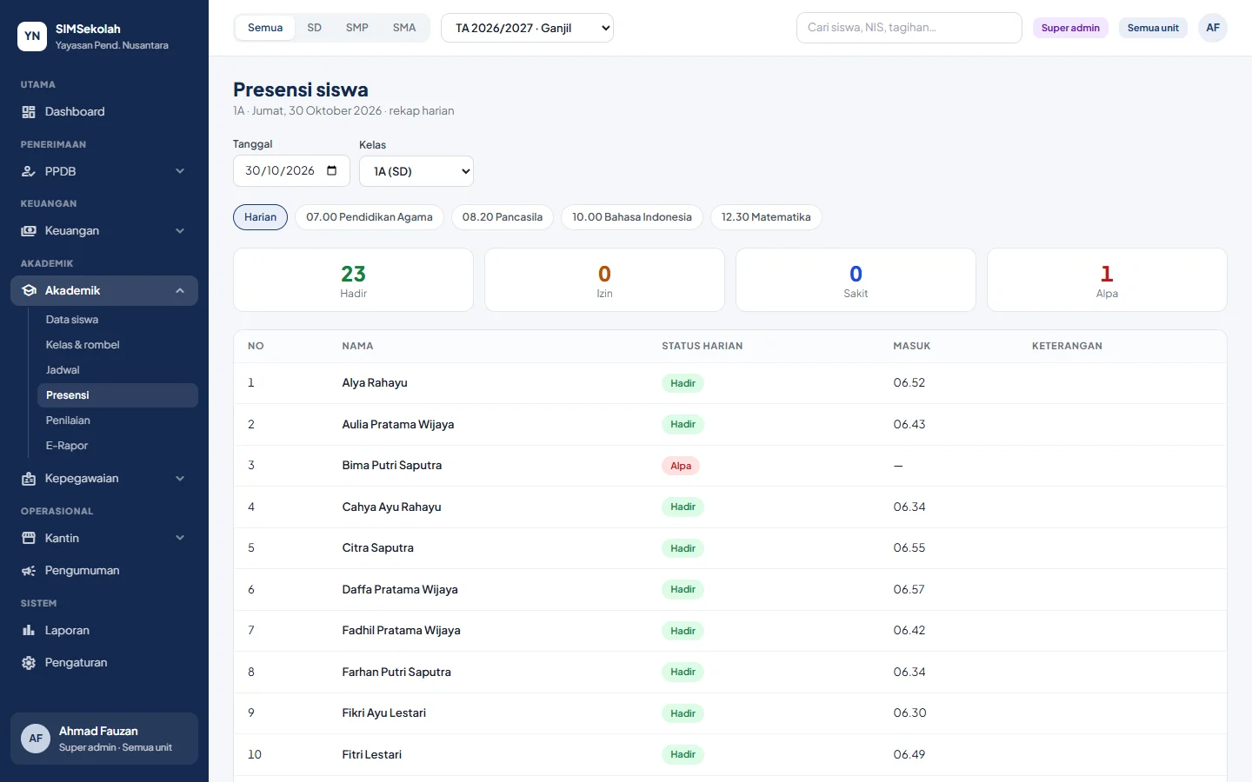Click the Semua unit badge in header
The height and width of the screenshot is (782, 1252).
coord(1153,28)
